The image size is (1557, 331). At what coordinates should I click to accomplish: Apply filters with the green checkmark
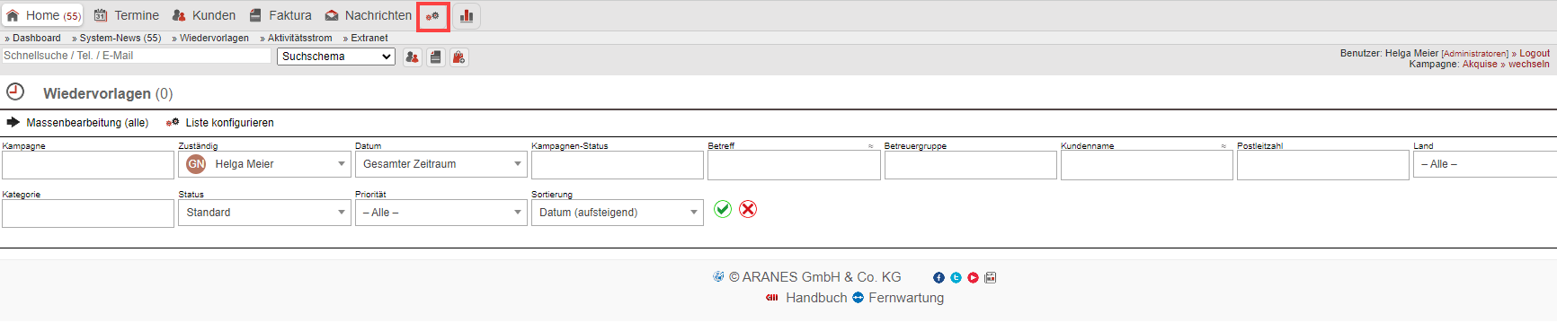723,209
